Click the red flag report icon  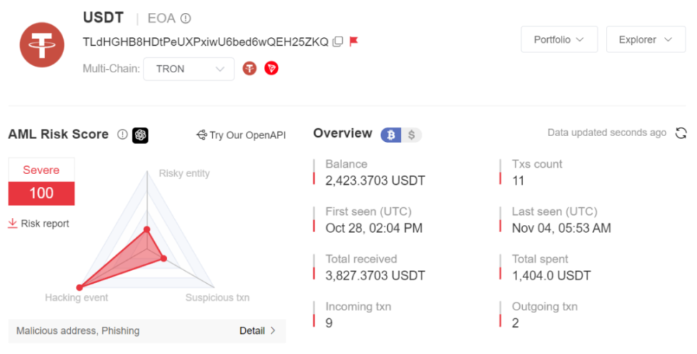[x=354, y=42]
